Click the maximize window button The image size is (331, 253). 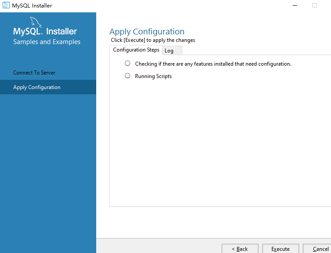(315, 6)
